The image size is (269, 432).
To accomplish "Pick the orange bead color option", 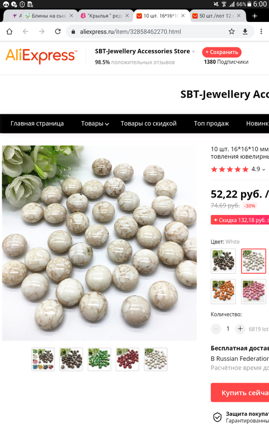I will point(223,291).
